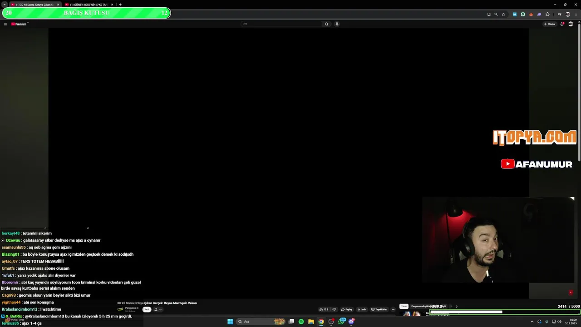Viewport: 581px width, 327px height.
Task: Click chat username Bboromir
Action: 10,282
